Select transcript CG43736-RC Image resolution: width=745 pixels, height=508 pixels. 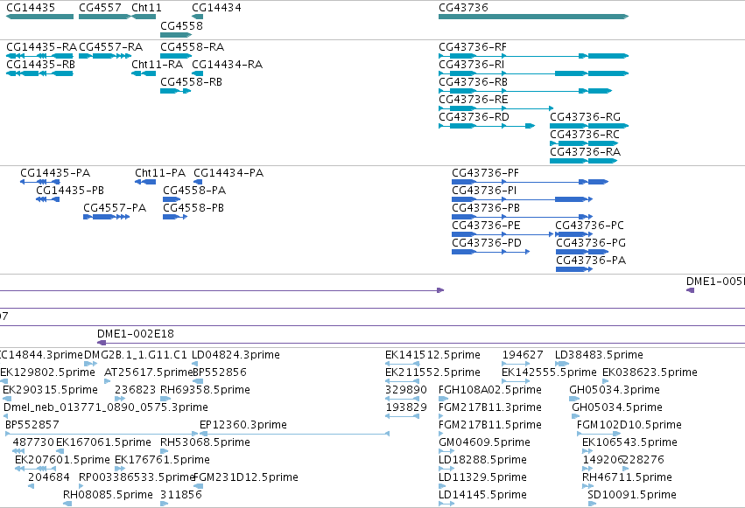584,143
